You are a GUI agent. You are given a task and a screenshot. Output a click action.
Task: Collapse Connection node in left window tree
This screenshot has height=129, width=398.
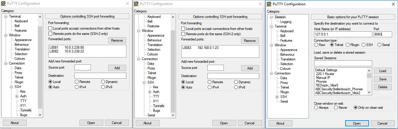point(6,63)
